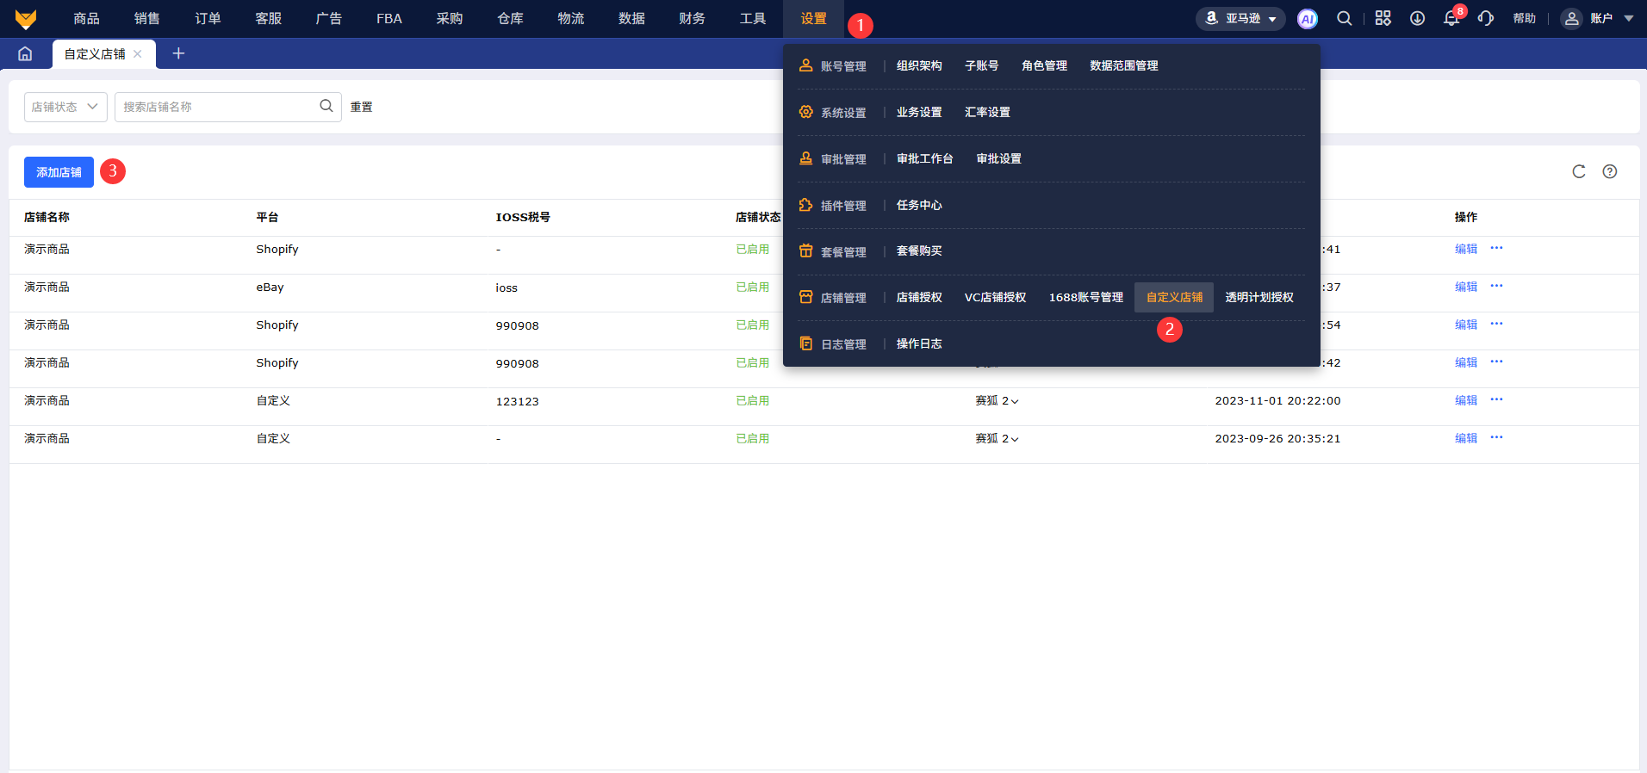
Task: Select 审批设置 in settings menu
Action: point(998,158)
